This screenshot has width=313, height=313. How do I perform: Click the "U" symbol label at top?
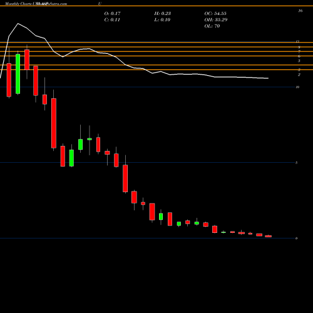[100, 4]
